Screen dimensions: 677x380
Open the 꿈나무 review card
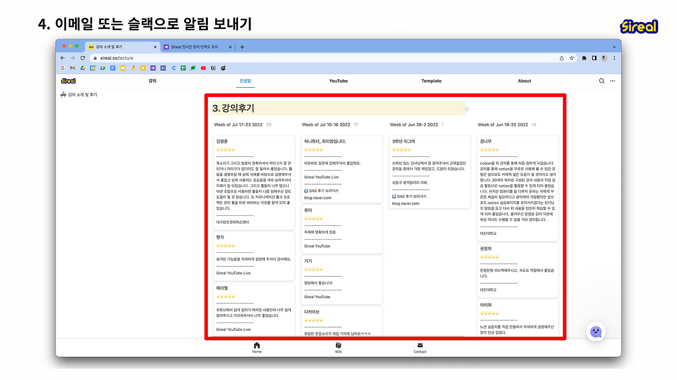[518, 188]
